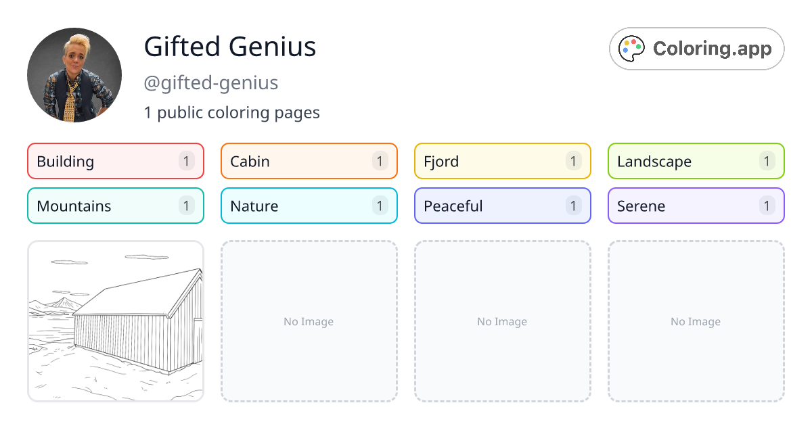
Task: Click the count badge on Fjord tag
Action: coord(573,161)
